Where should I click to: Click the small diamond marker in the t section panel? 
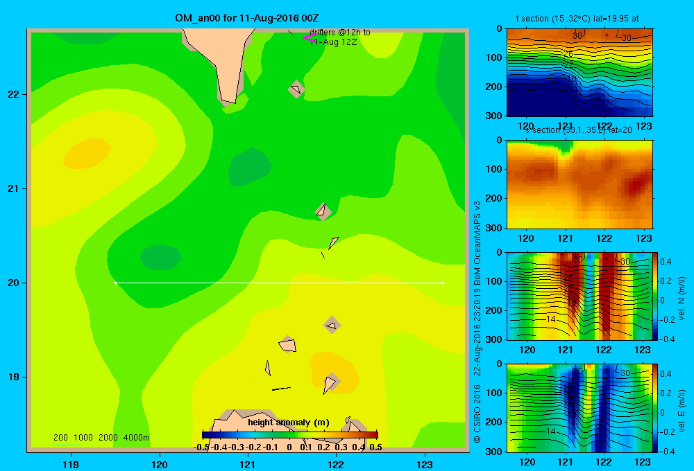click(607, 35)
